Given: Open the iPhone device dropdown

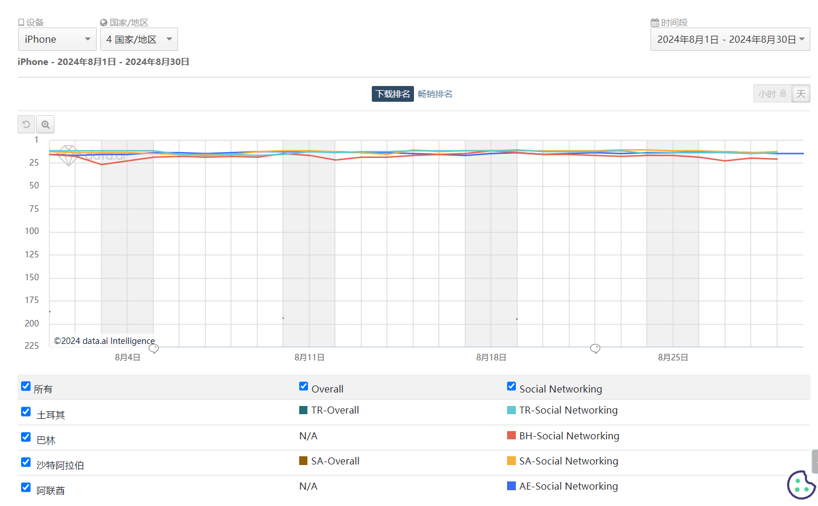Looking at the screenshot, I should click(57, 39).
